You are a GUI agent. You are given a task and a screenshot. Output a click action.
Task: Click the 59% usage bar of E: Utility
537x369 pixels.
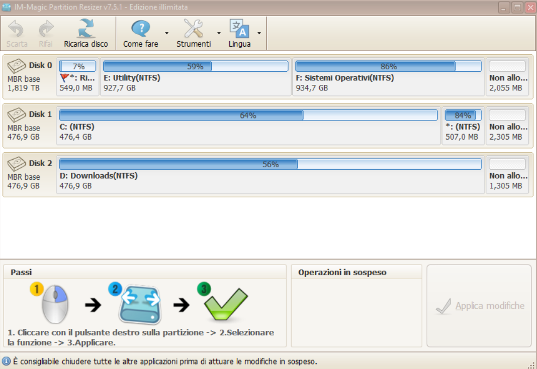point(196,66)
